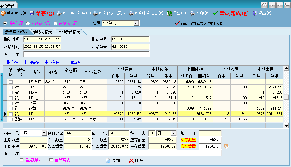
Task: Open the 物料编号 dropdown arrow
Action: [x=44, y=133]
